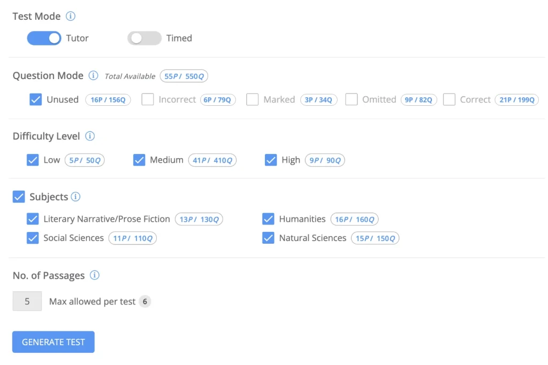548x365 pixels.
Task: Open the Test Mode info icon
Action: click(71, 16)
